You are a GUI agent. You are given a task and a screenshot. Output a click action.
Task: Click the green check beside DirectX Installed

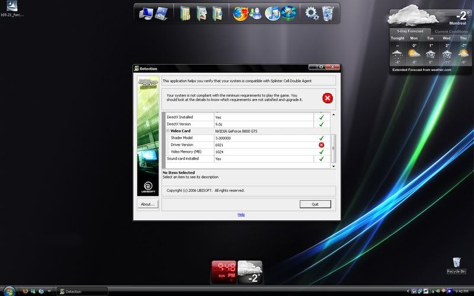click(321, 117)
